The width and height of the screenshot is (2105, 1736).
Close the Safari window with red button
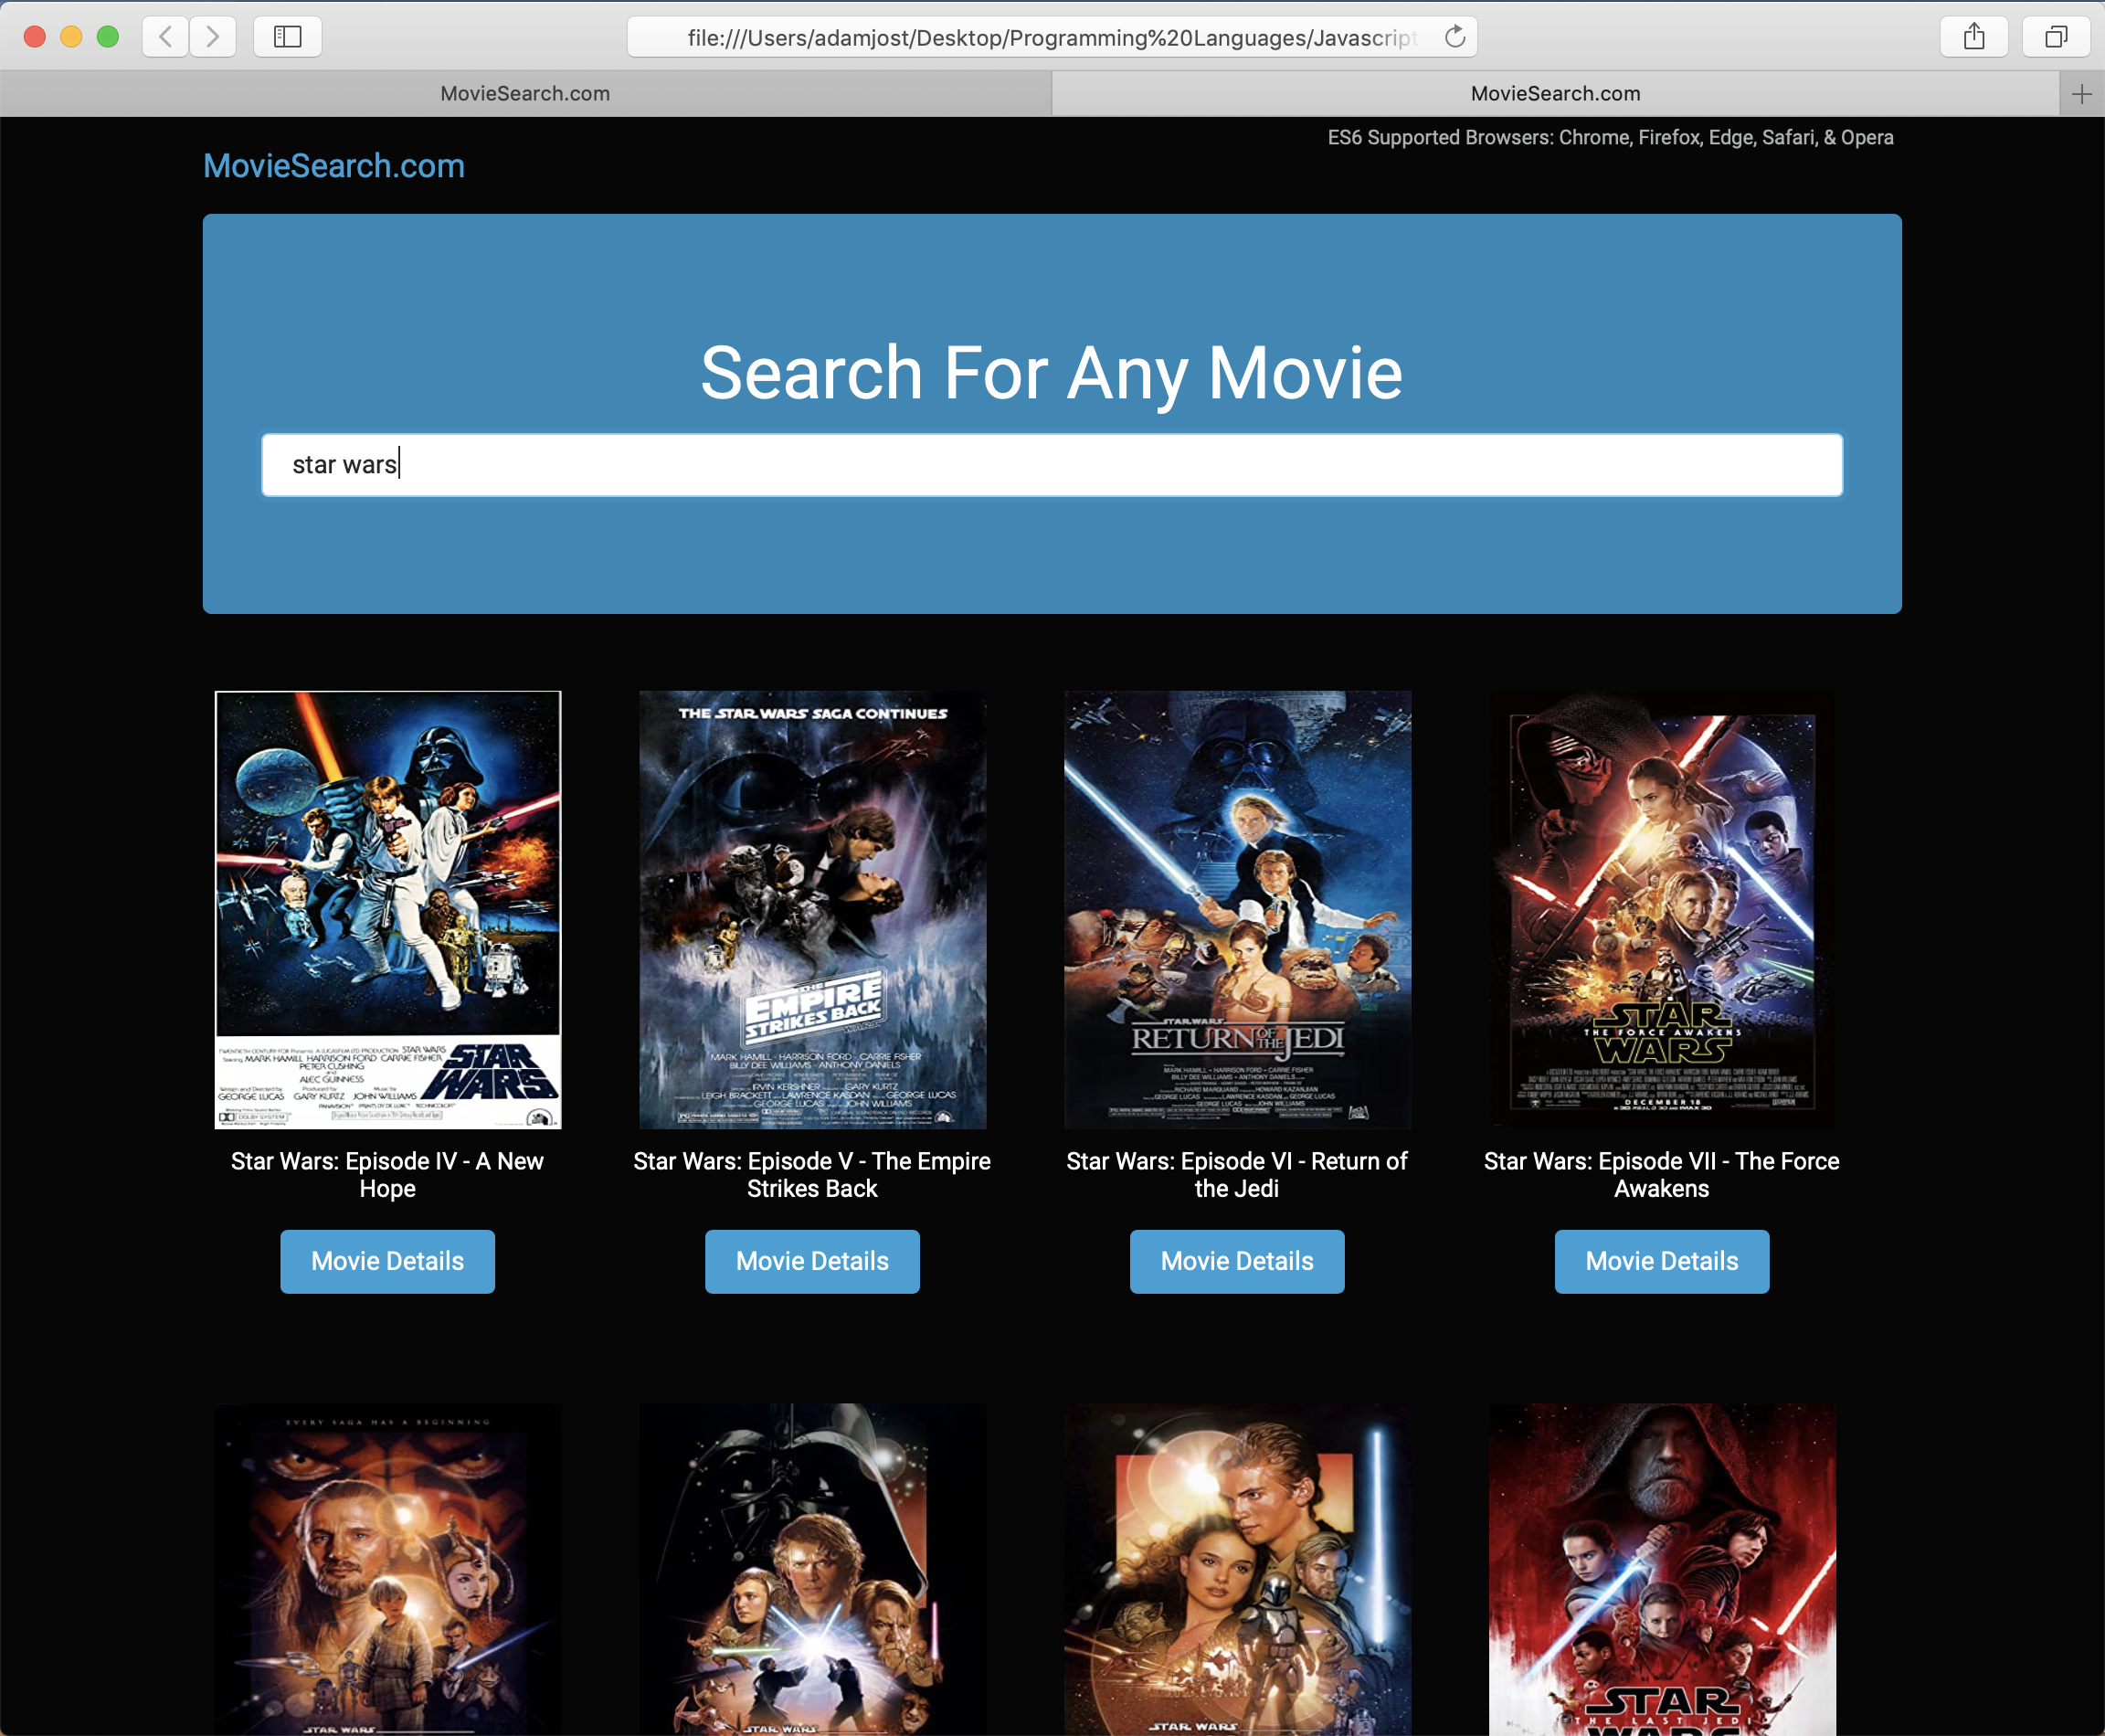35,37
